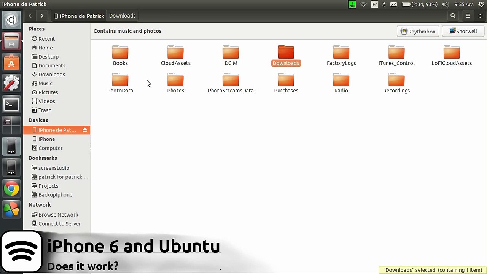Open Ubuntu Software Center in the launcher
The height and width of the screenshot is (274, 487).
11,62
